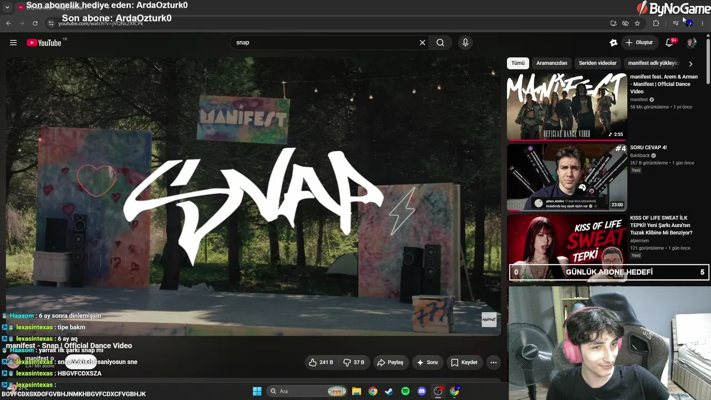Dislike the video with thumbs down

point(353,362)
